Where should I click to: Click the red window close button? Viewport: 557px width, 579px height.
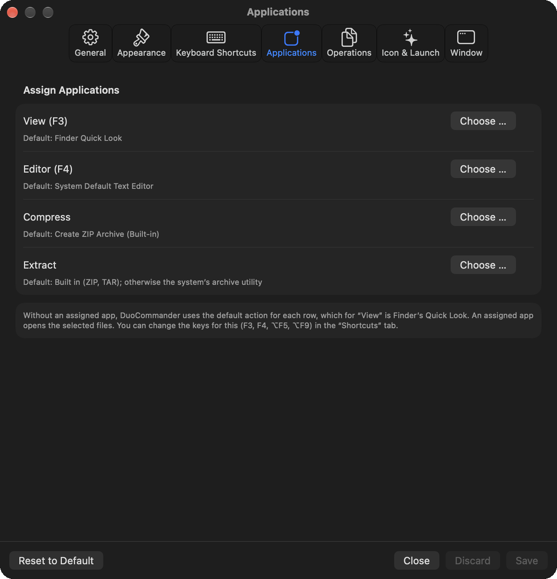point(12,12)
